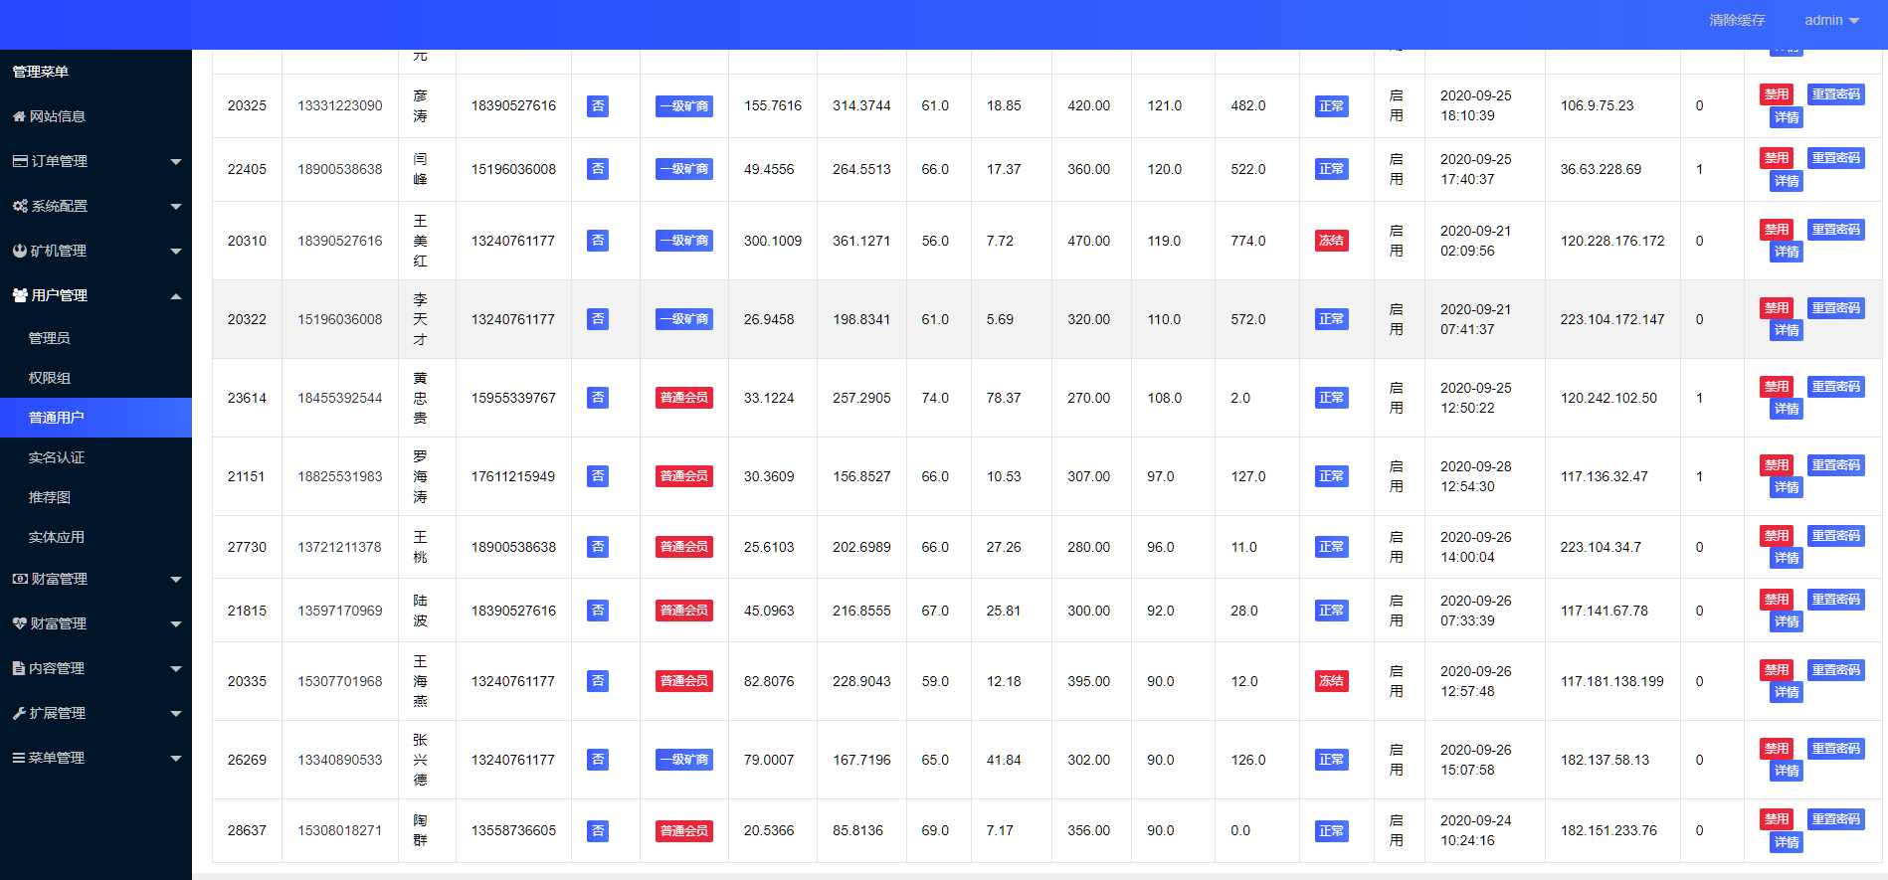This screenshot has height=880, width=1888.
Task: Click the money icon next to 财富管理
Action: click(20, 579)
